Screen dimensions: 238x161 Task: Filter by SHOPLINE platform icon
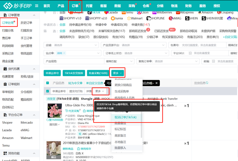point(148,18)
